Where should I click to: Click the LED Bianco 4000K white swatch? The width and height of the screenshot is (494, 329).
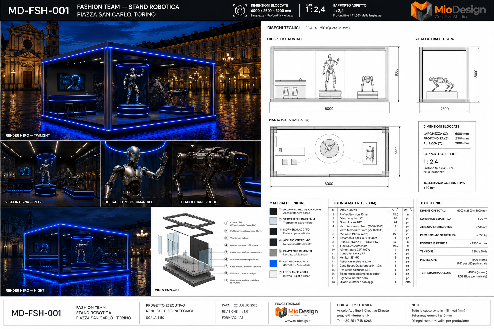click(273, 274)
